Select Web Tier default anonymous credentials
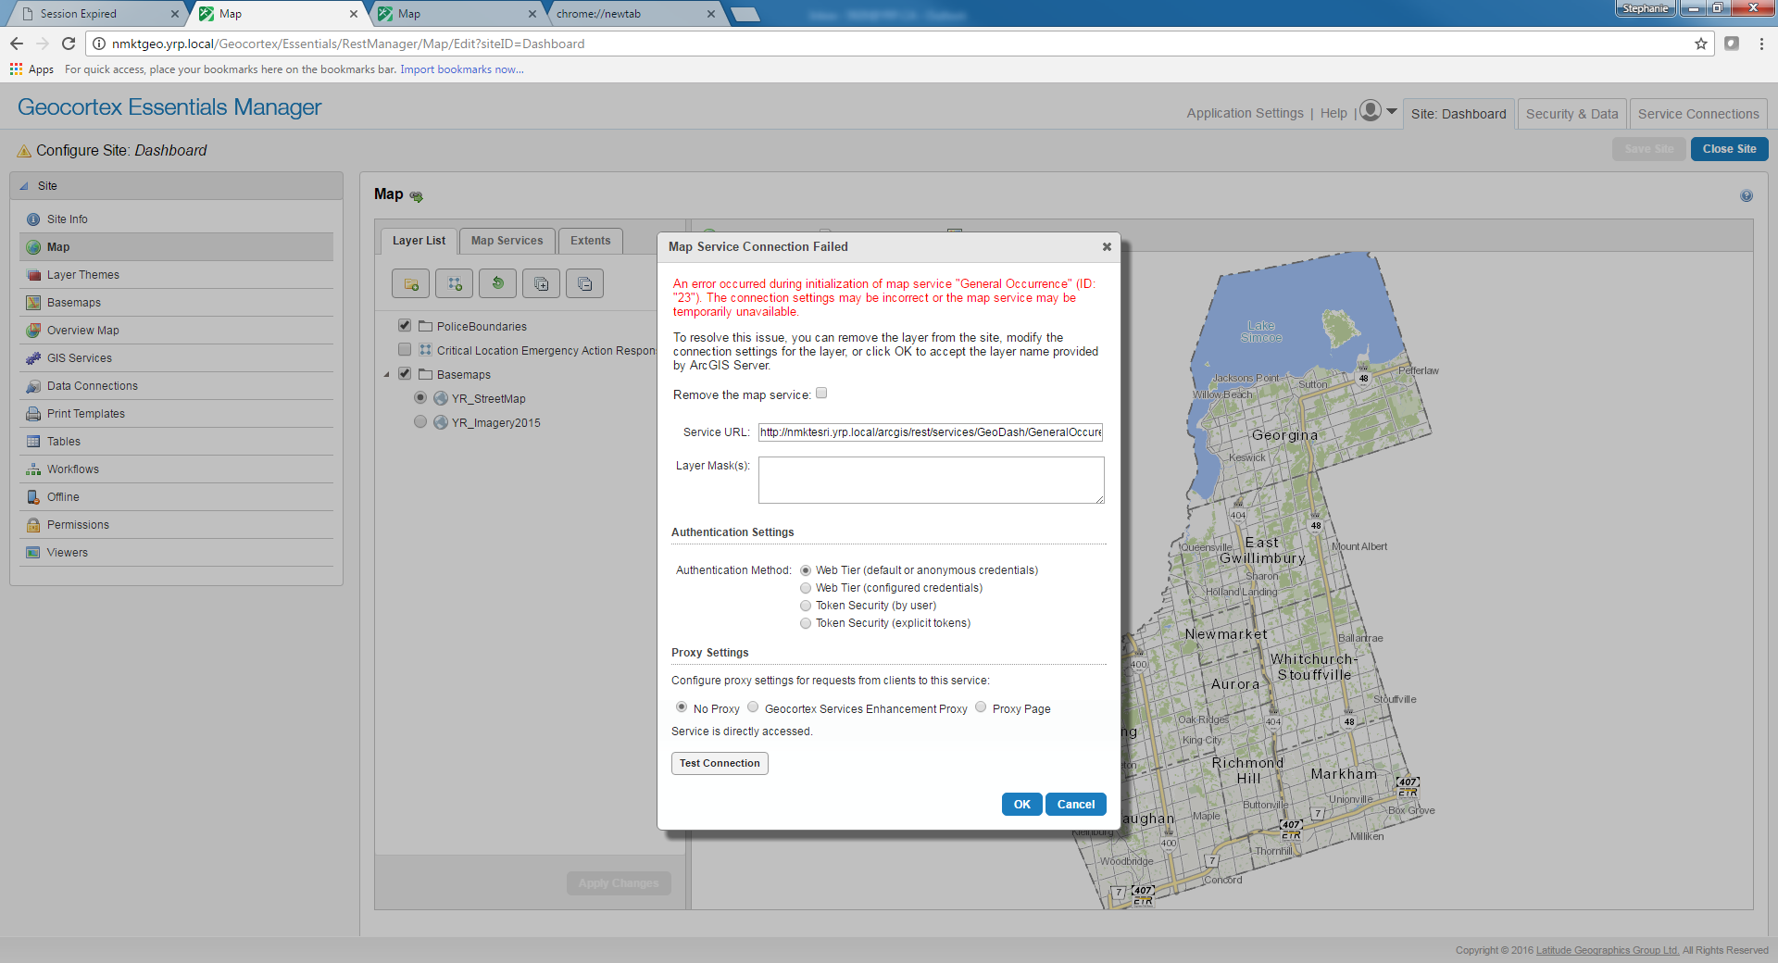 [806, 570]
